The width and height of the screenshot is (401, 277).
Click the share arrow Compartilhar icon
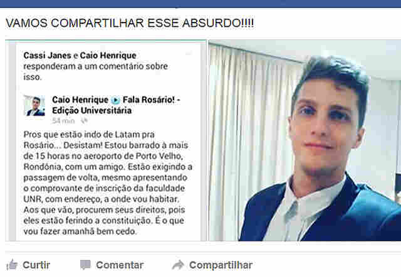pos(178,264)
